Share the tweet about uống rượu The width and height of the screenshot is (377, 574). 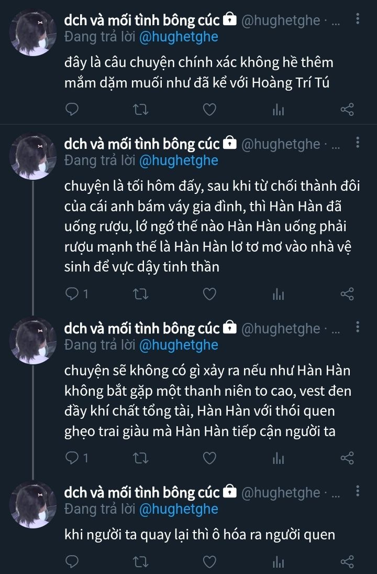(347, 294)
